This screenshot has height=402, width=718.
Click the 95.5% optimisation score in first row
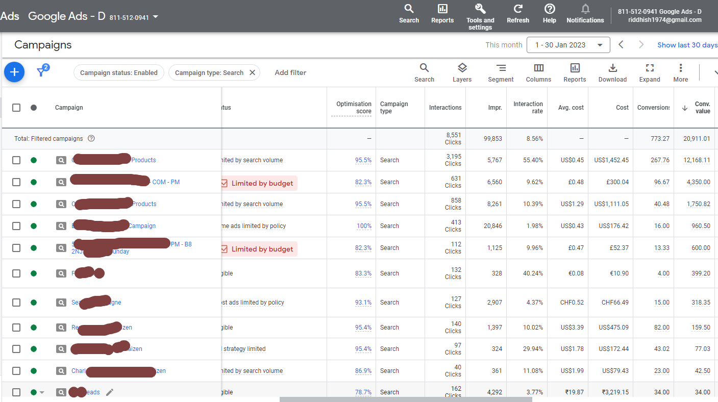(363, 160)
